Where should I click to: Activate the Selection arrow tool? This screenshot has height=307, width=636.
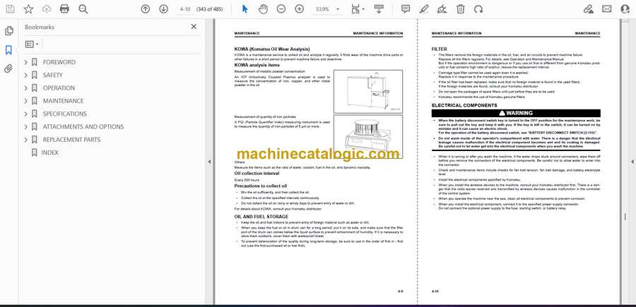click(245, 9)
